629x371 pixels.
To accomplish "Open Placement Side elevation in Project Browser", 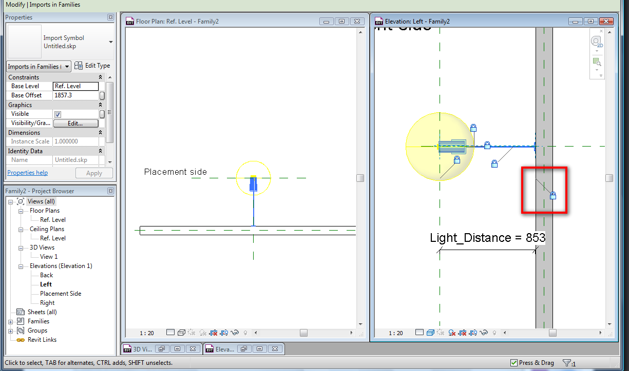I will tap(60, 294).
